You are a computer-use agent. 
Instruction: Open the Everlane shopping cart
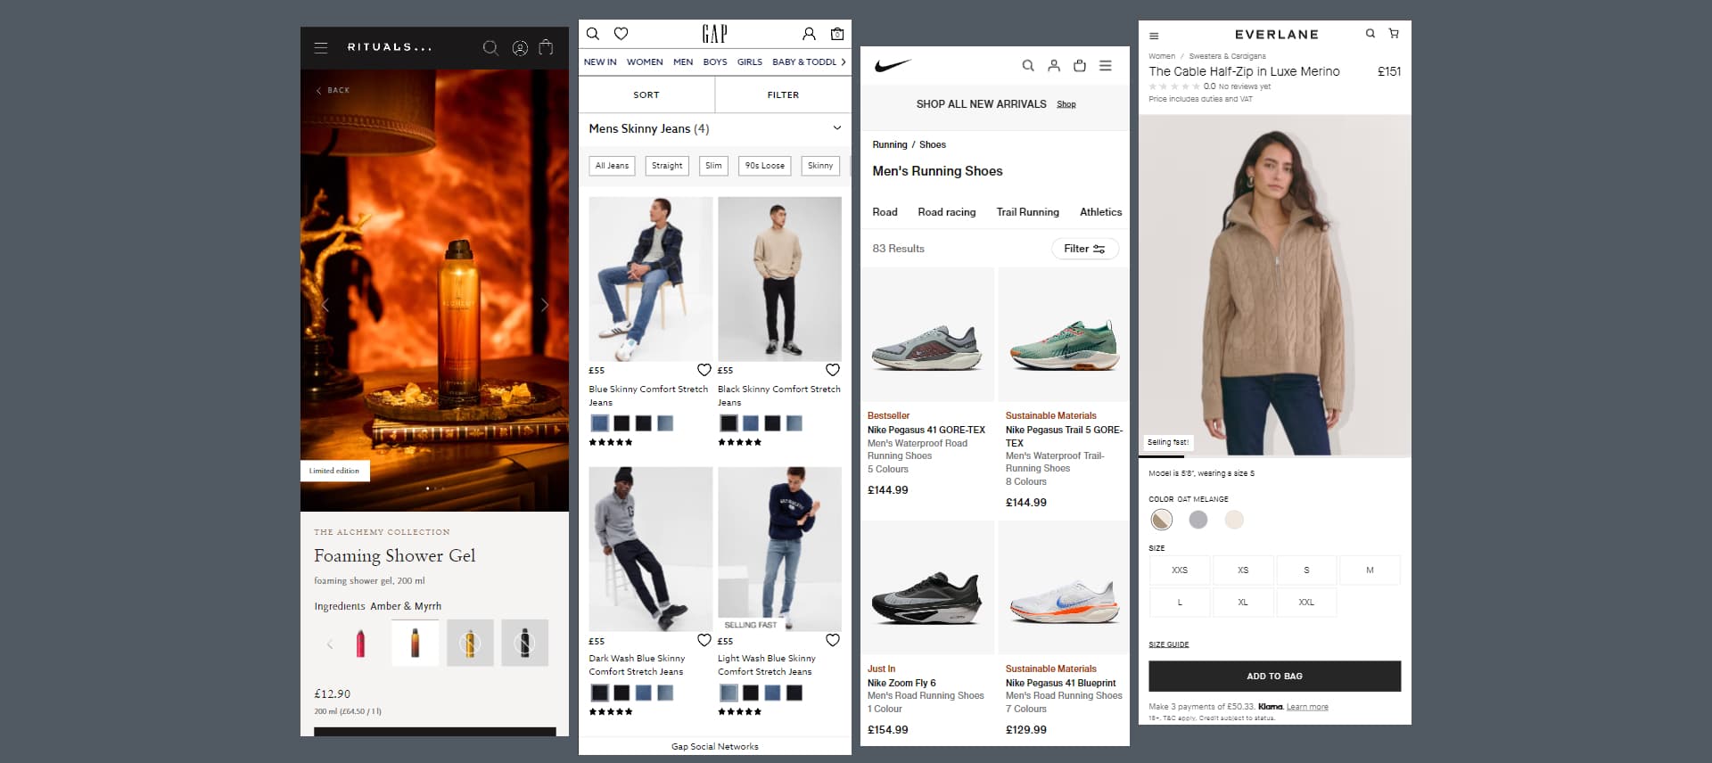click(x=1394, y=34)
